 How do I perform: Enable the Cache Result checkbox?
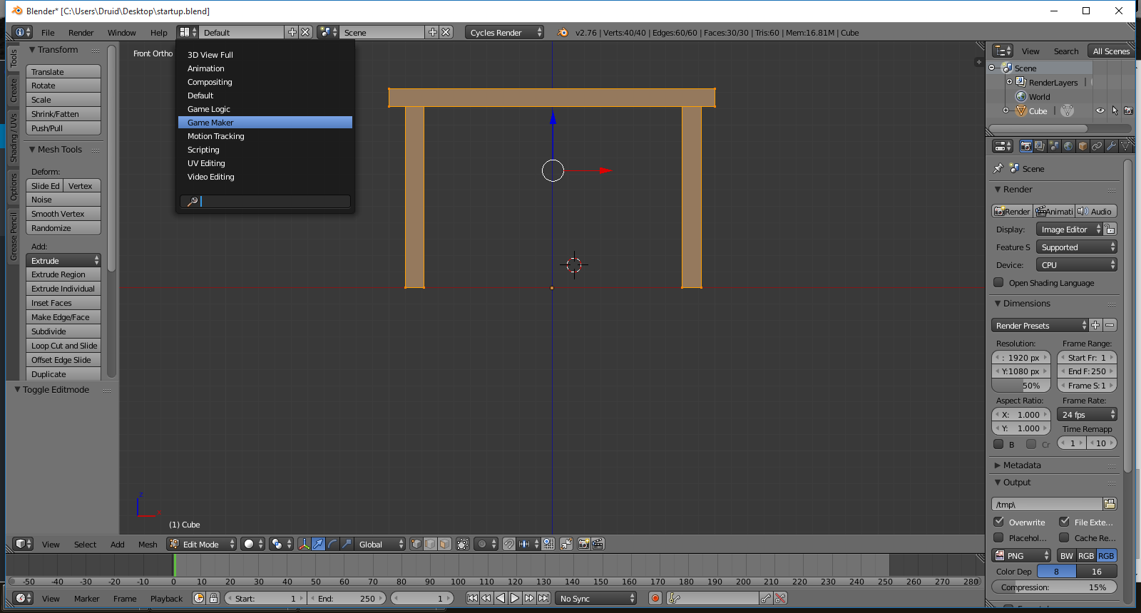(x=1064, y=537)
